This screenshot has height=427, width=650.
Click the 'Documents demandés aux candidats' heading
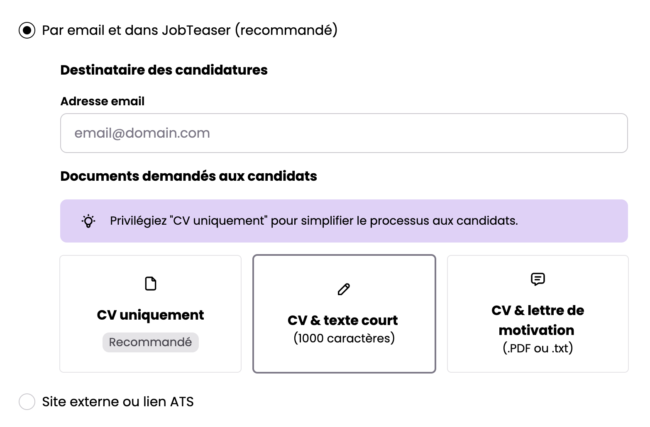pyautogui.click(x=189, y=176)
